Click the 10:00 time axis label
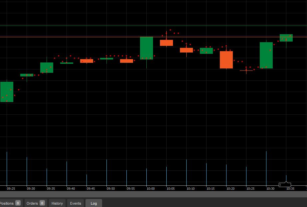 [x=151, y=189]
